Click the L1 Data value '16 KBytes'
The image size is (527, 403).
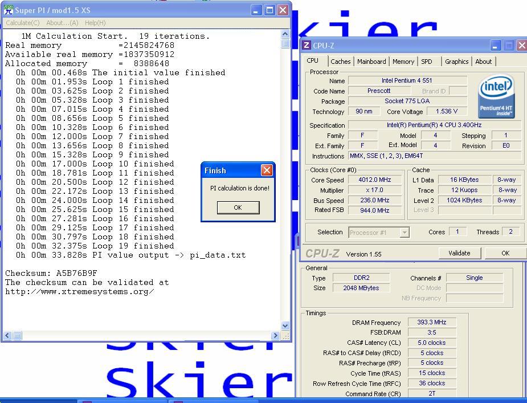point(464,180)
